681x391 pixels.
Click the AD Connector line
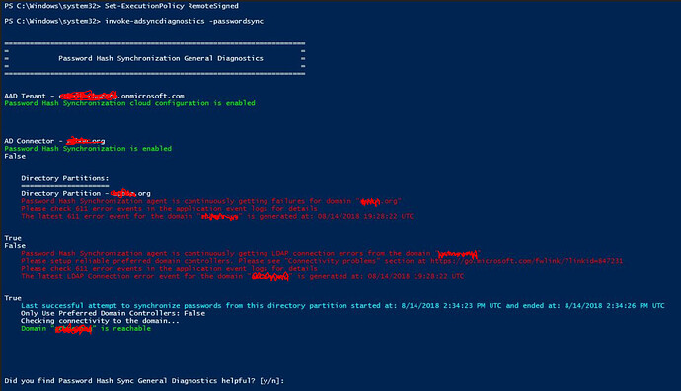[54, 141]
